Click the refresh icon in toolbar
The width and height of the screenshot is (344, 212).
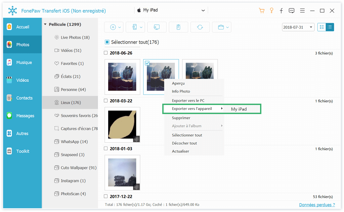(x=200, y=27)
